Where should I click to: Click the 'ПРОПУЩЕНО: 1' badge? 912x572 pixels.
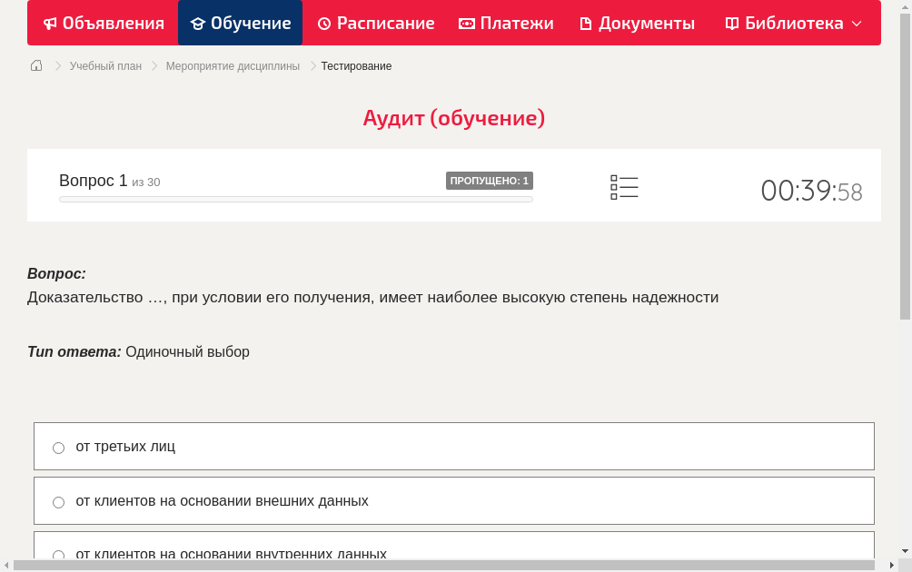(490, 181)
